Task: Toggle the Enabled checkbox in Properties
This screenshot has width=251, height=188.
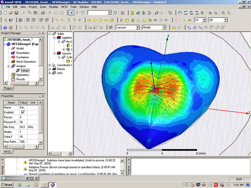Action: click(x=23, y=112)
